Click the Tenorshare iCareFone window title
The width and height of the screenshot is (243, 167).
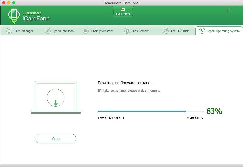tap(121, 3)
